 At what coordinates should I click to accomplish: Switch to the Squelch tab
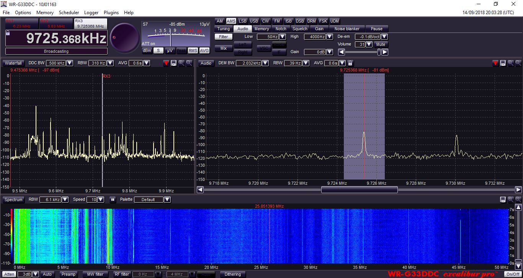point(300,29)
